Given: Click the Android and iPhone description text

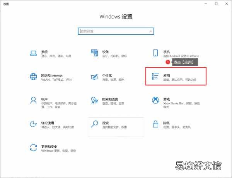Looking at the screenshot, I should pos(181,56).
